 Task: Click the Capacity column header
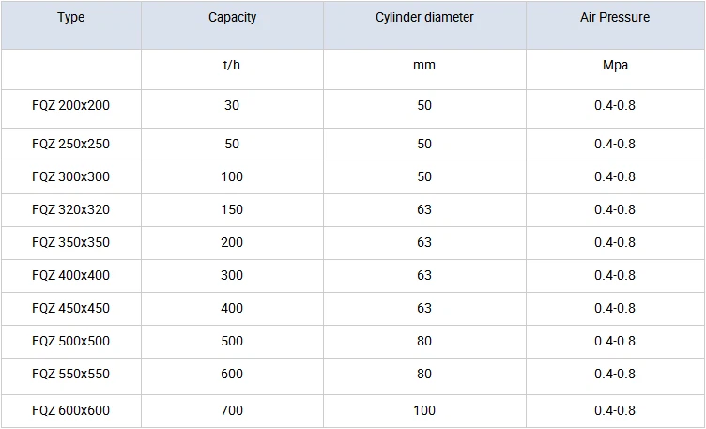[x=232, y=18]
